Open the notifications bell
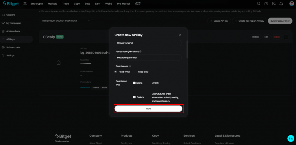Image resolution: width=296 pixels, height=145 pixels. pos(281,4)
